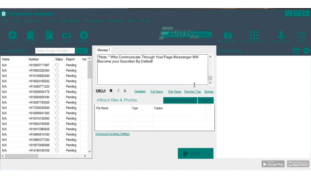Clear the Sending Log with X icon
Viewport: 311px width, 180px height.
tap(306, 51)
